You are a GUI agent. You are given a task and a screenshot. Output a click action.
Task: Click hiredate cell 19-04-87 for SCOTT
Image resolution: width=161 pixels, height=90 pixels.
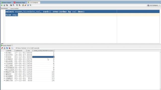pyautogui.click(x=20, y=55)
